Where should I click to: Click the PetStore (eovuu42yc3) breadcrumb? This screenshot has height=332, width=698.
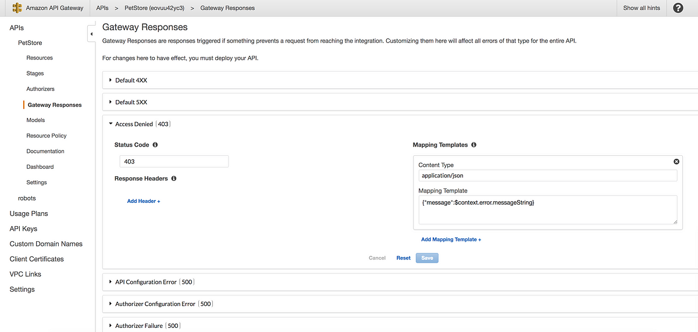[x=154, y=8]
